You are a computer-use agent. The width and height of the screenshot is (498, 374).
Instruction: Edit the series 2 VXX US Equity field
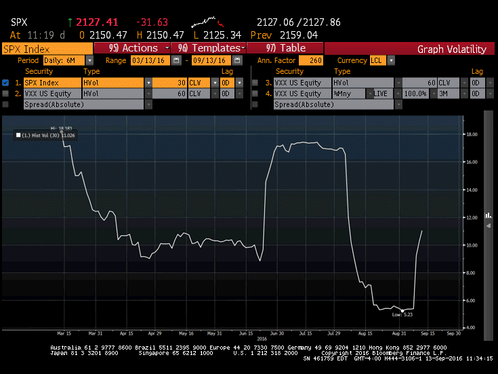[52, 93]
